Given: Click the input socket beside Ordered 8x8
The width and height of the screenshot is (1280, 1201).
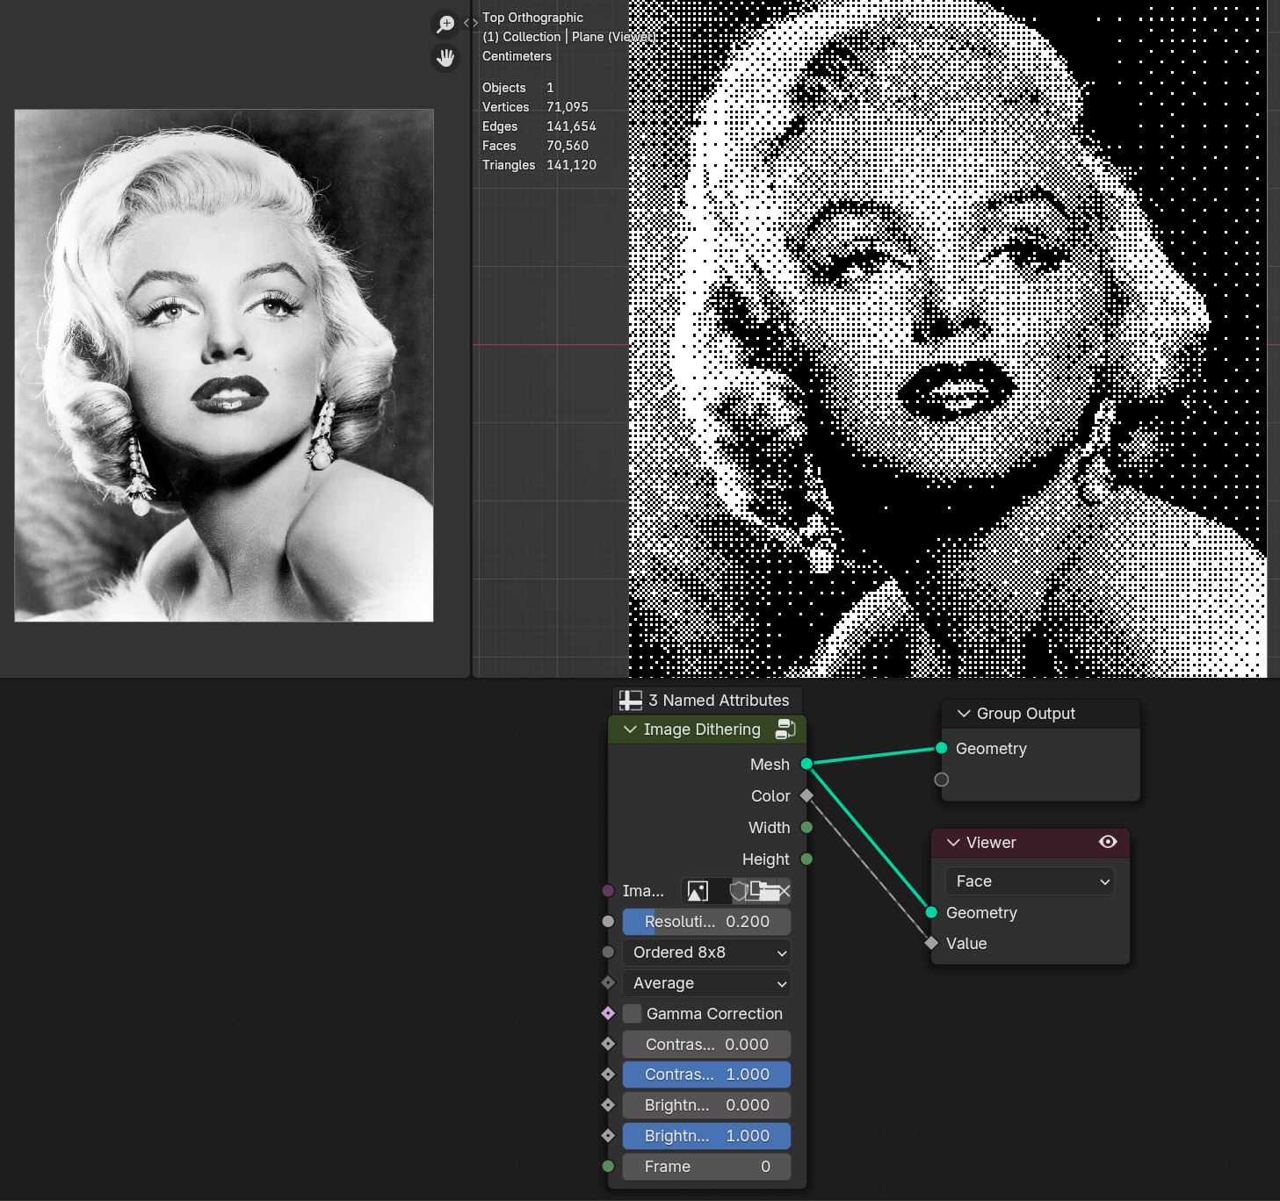Looking at the screenshot, I should pos(608,952).
